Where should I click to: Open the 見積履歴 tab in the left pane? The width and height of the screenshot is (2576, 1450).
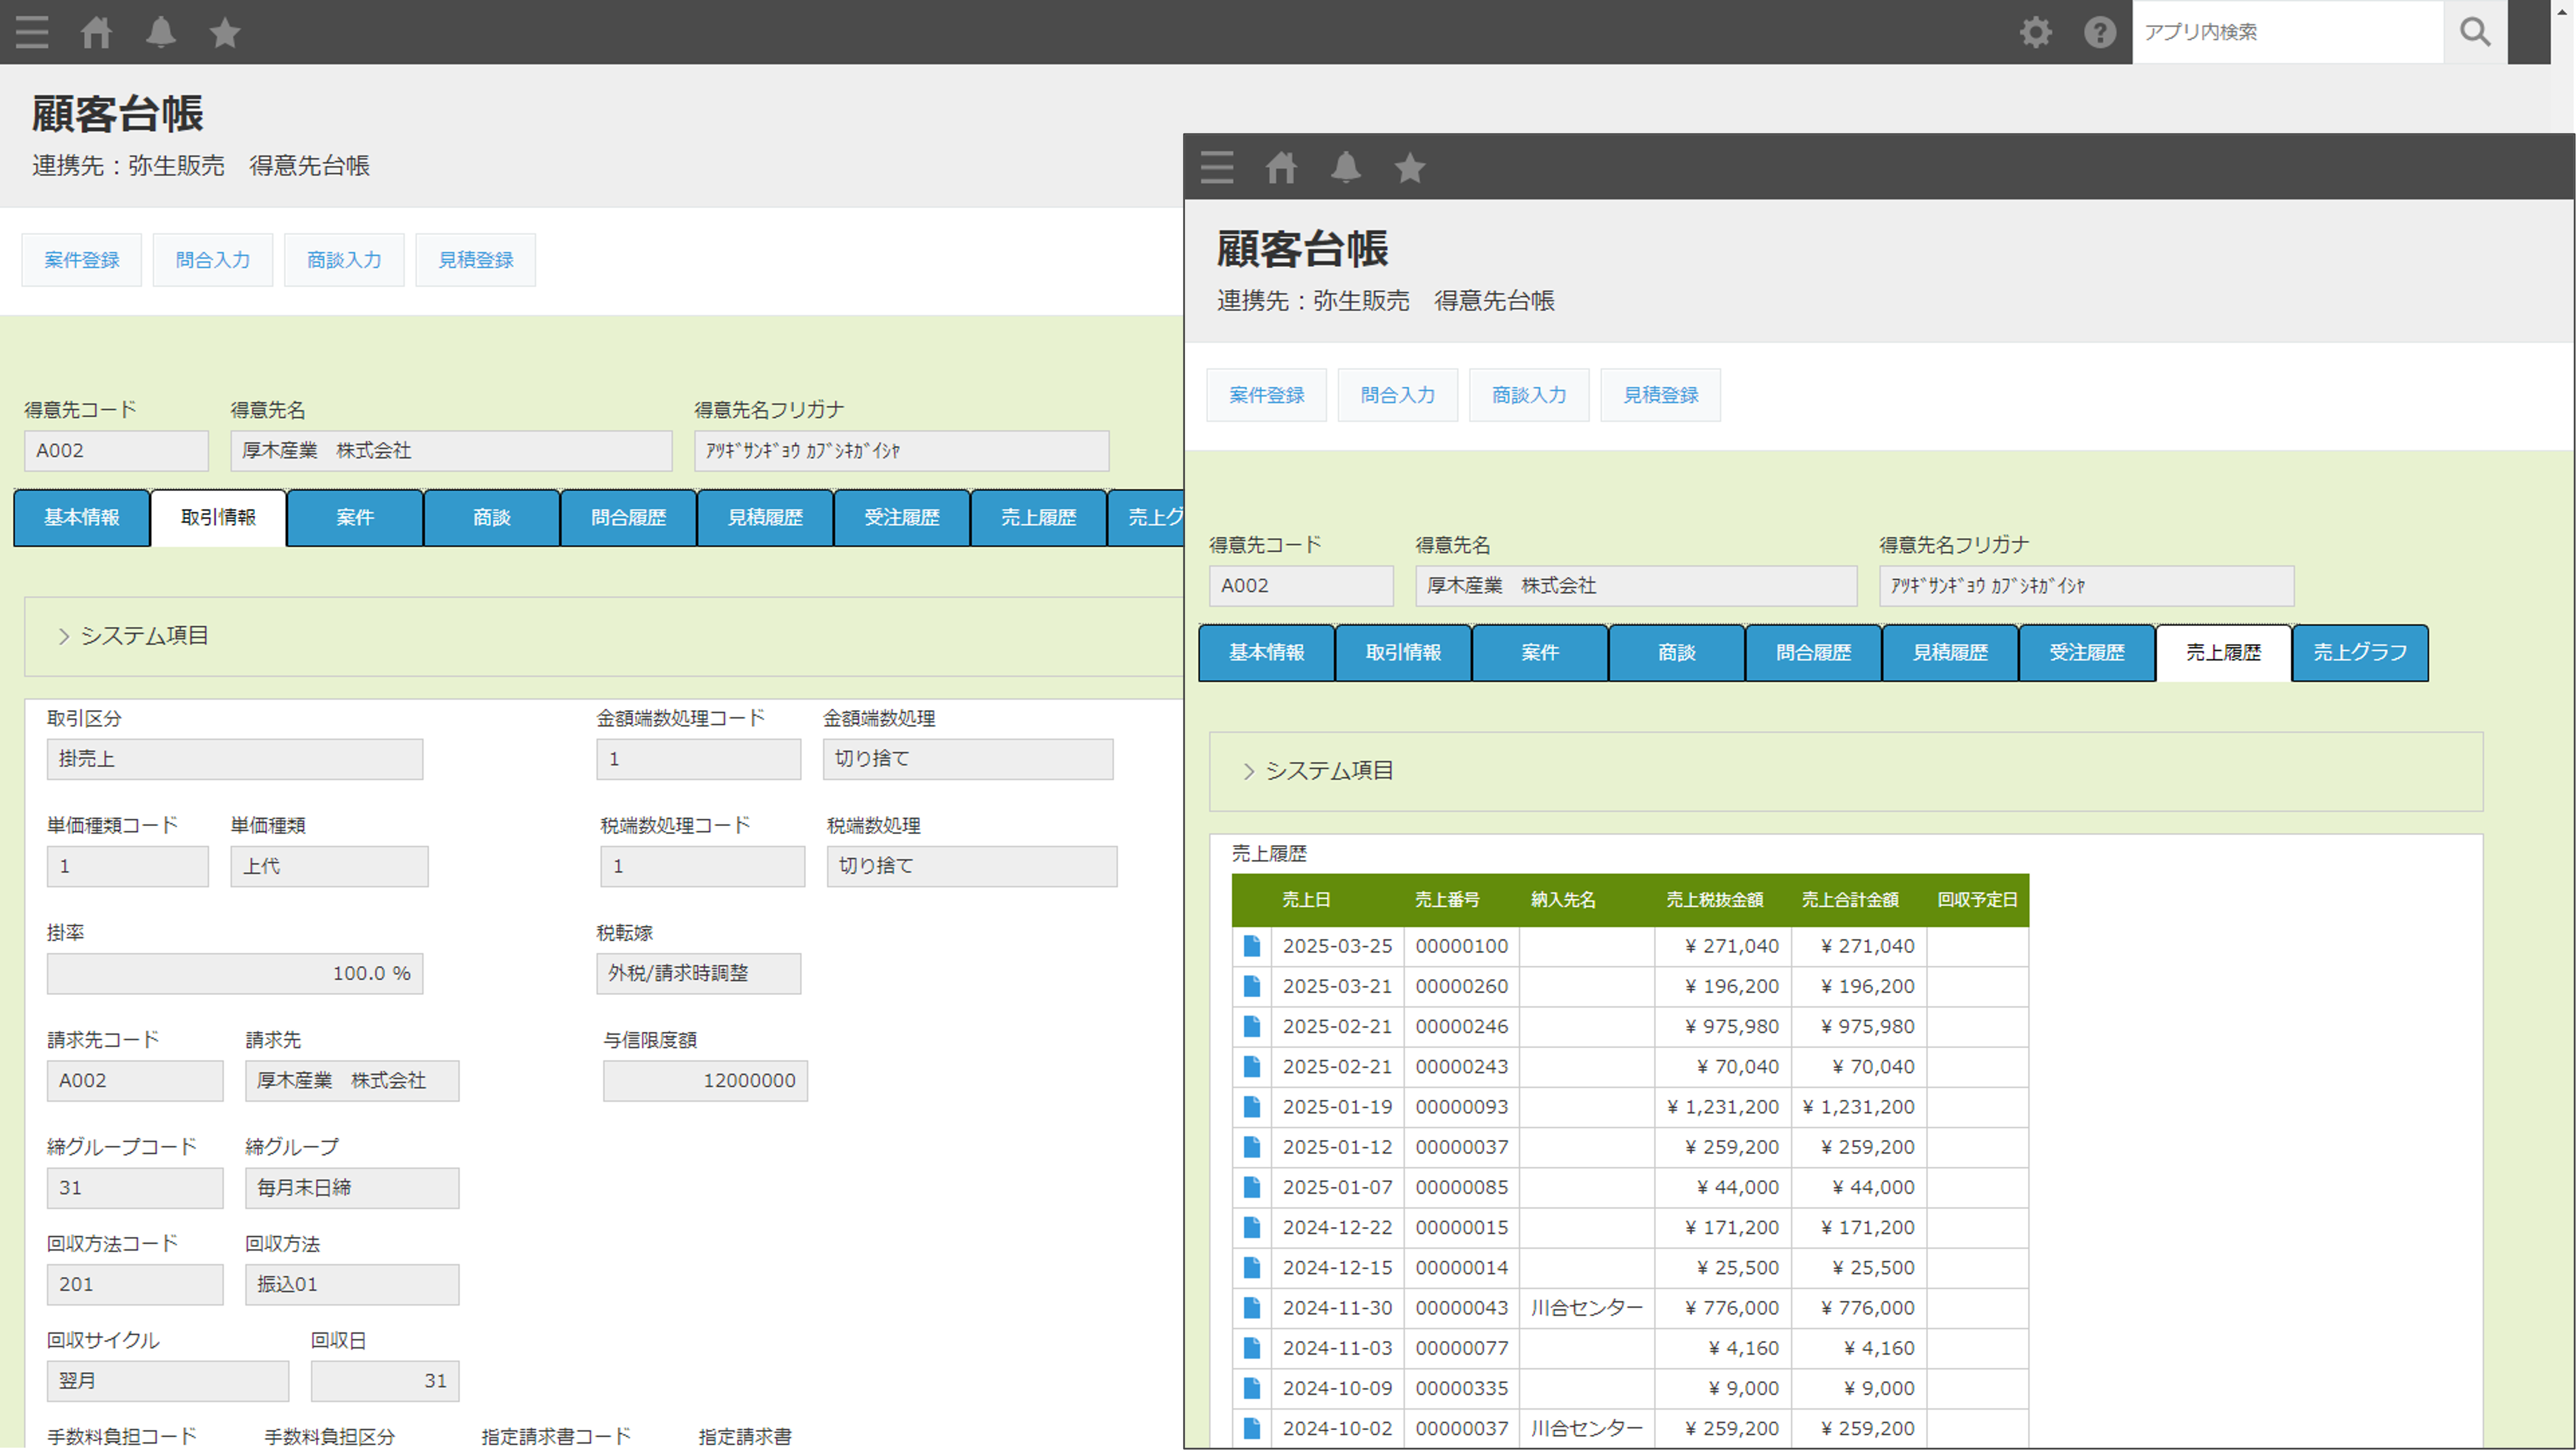765,518
